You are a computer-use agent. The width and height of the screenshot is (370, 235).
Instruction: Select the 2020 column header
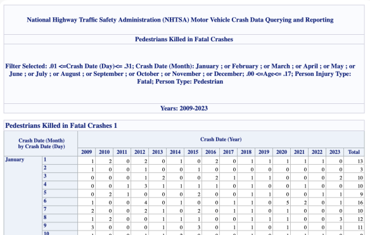tap(281, 152)
